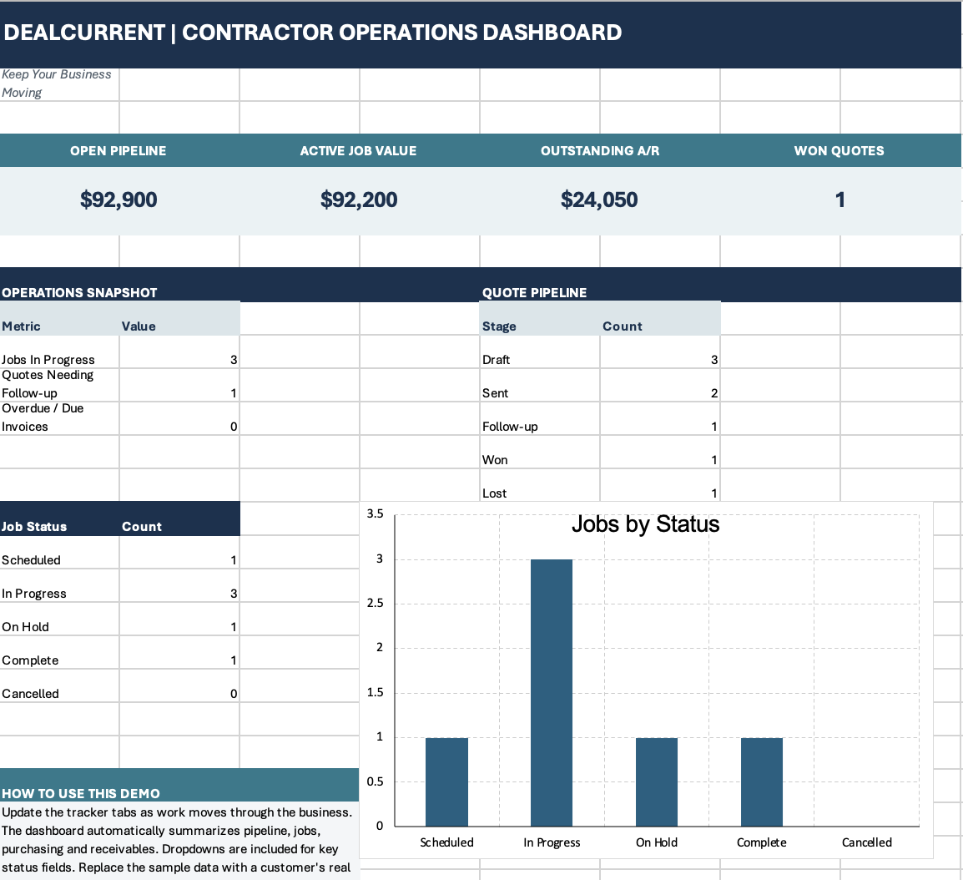Click the Overdue / Due Invoices value 0
The height and width of the screenshot is (880, 963).
click(179, 418)
